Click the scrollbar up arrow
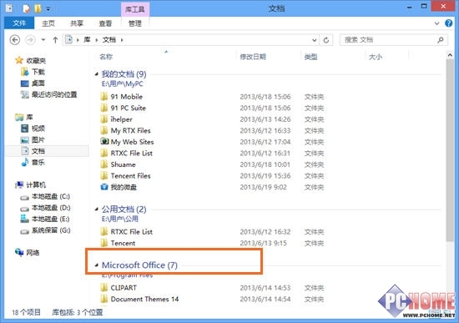The height and width of the screenshot is (323, 459). pyautogui.click(x=450, y=55)
